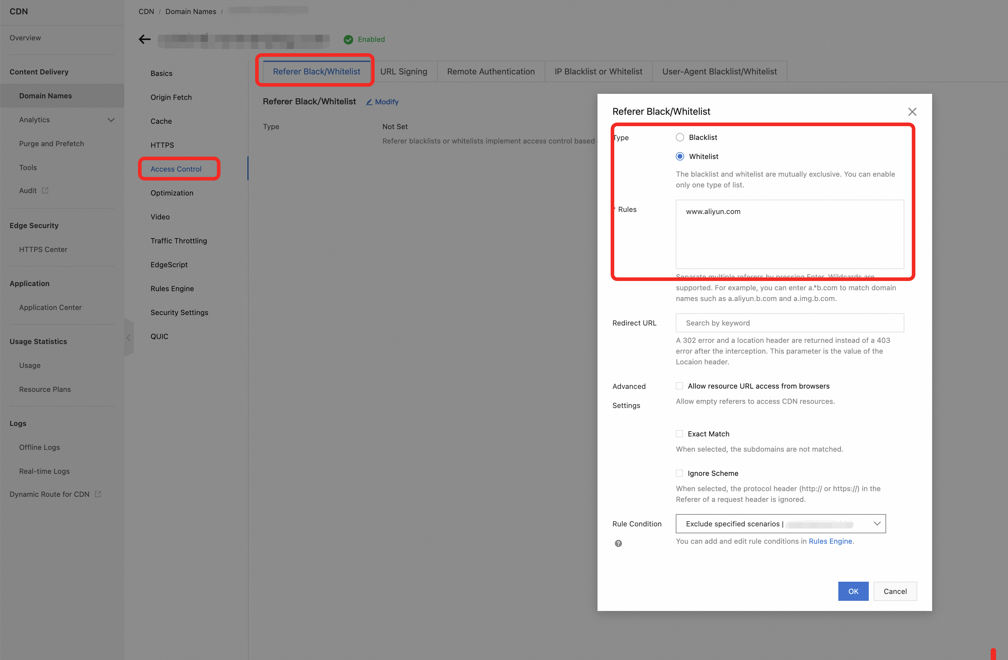Go to Origin Fetch settings
The width and height of the screenshot is (1008, 660).
click(171, 97)
